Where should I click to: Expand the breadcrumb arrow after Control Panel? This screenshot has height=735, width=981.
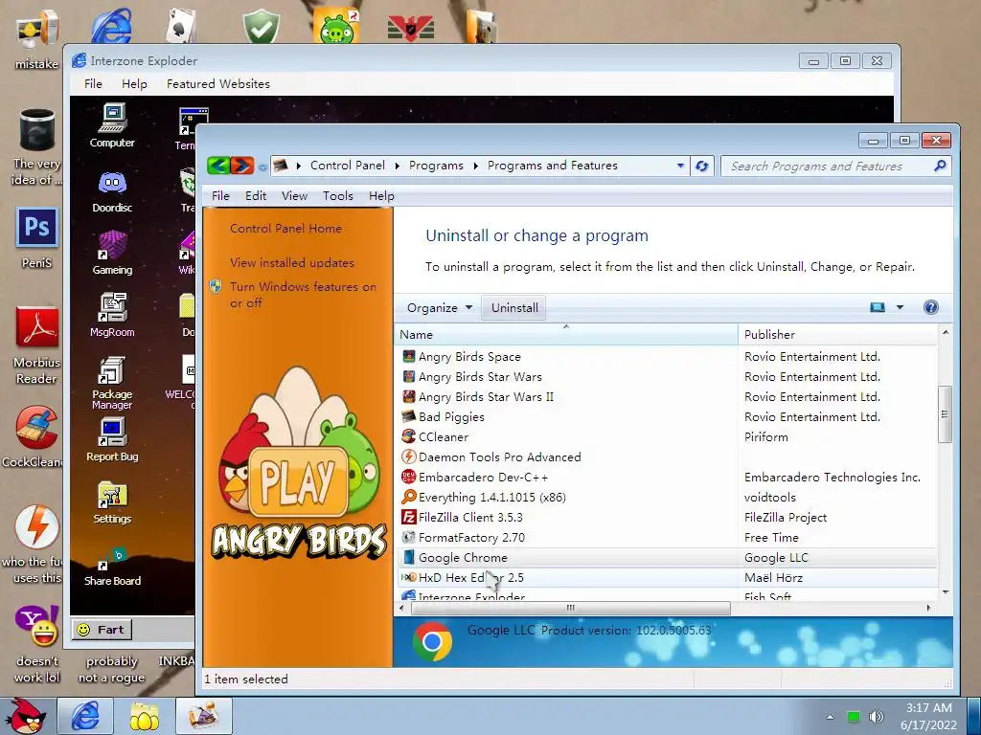(x=397, y=167)
